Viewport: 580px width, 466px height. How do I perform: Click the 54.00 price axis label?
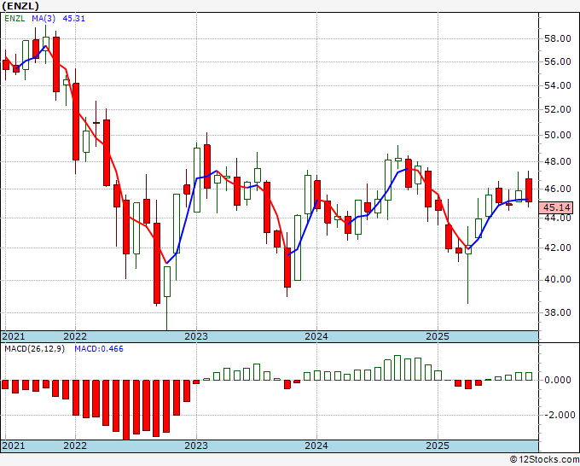click(558, 85)
